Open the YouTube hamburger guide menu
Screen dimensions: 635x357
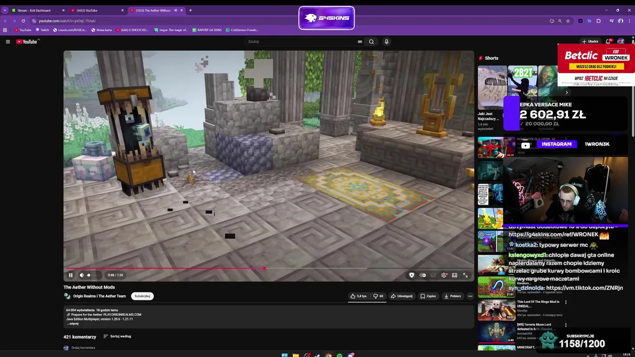click(8, 42)
